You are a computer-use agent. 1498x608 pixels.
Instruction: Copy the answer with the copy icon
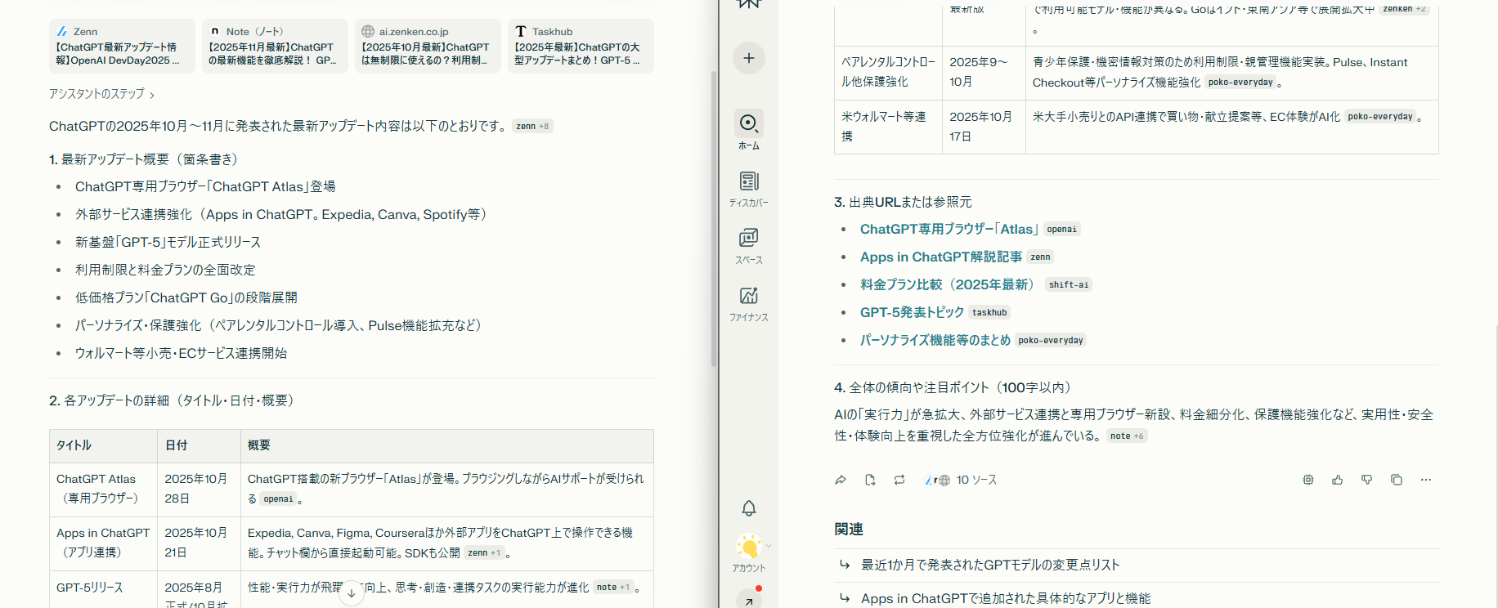(x=1396, y=480)
